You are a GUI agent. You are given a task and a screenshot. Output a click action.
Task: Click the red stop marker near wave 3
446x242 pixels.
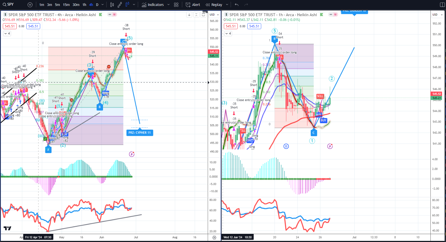click(109, 67)
